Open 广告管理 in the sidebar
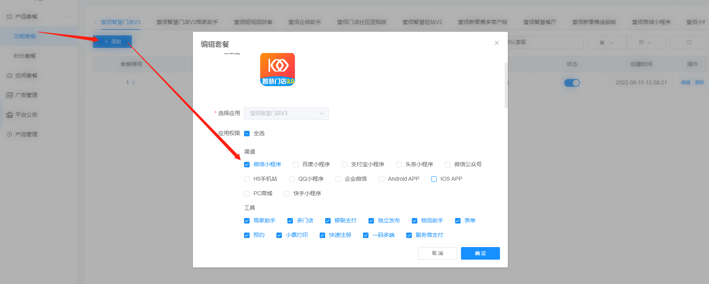 26,95
